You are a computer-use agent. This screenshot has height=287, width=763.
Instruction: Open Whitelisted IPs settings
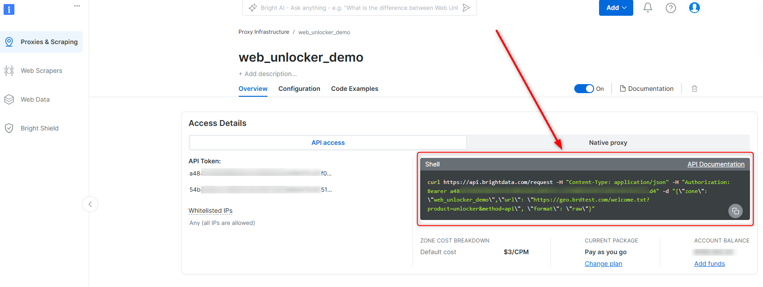coord(211,211)
